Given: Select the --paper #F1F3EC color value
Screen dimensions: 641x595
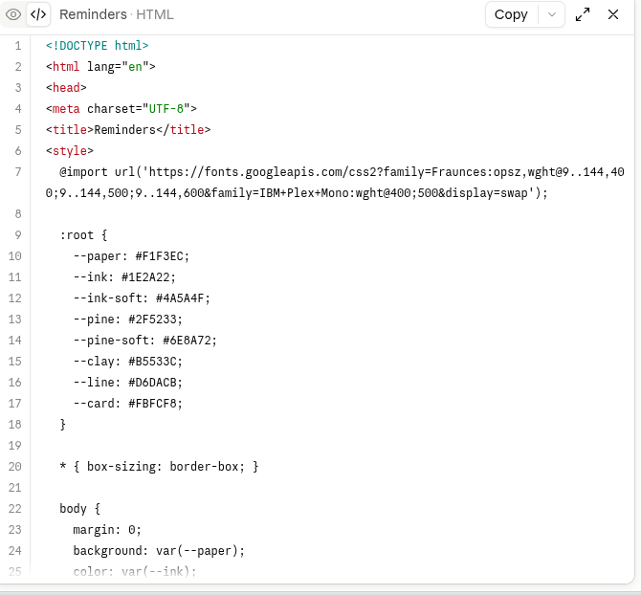Looking at the screenshot, I should 163,256.
